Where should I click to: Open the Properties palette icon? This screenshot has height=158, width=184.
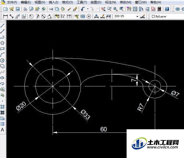point(129,9)
